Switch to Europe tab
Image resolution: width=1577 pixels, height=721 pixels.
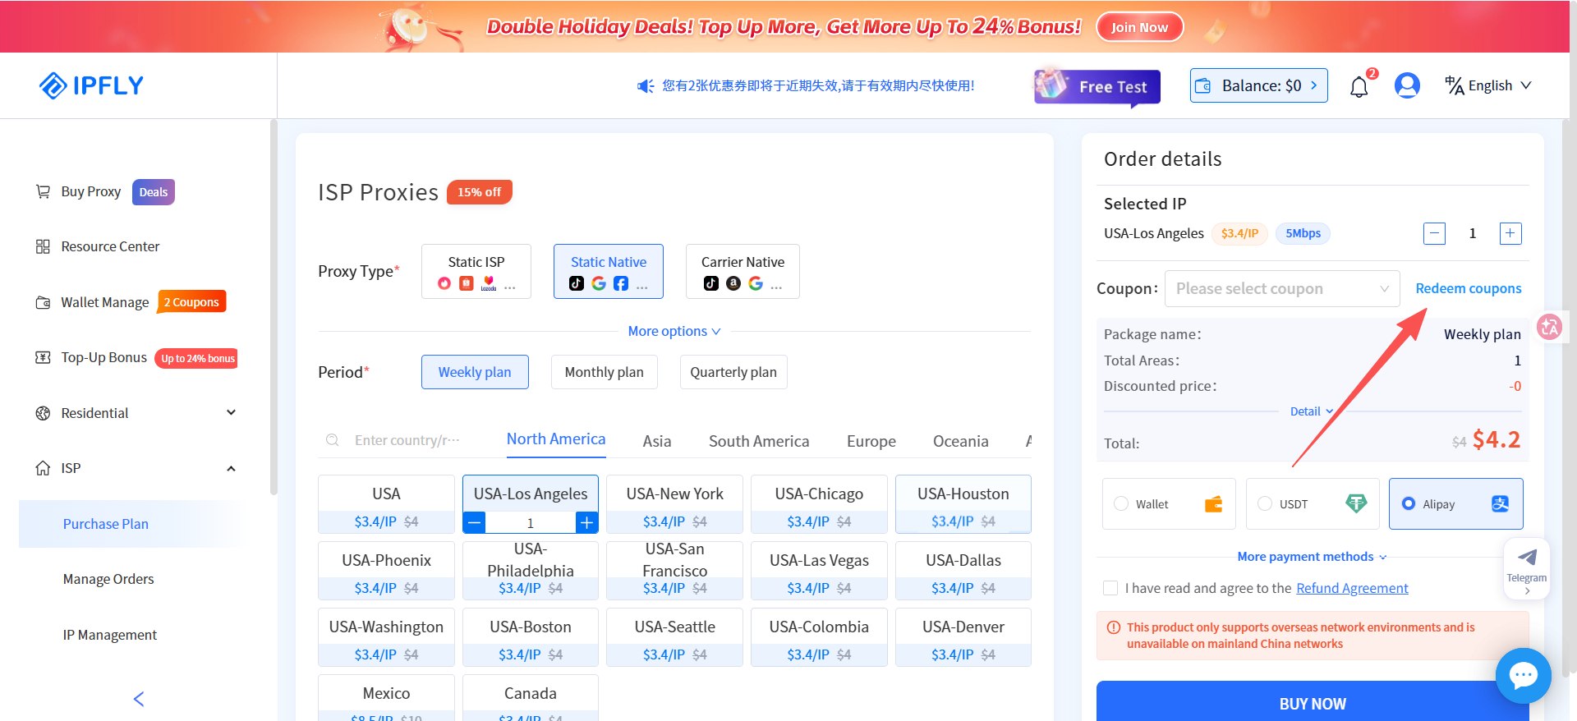[871, 441]
